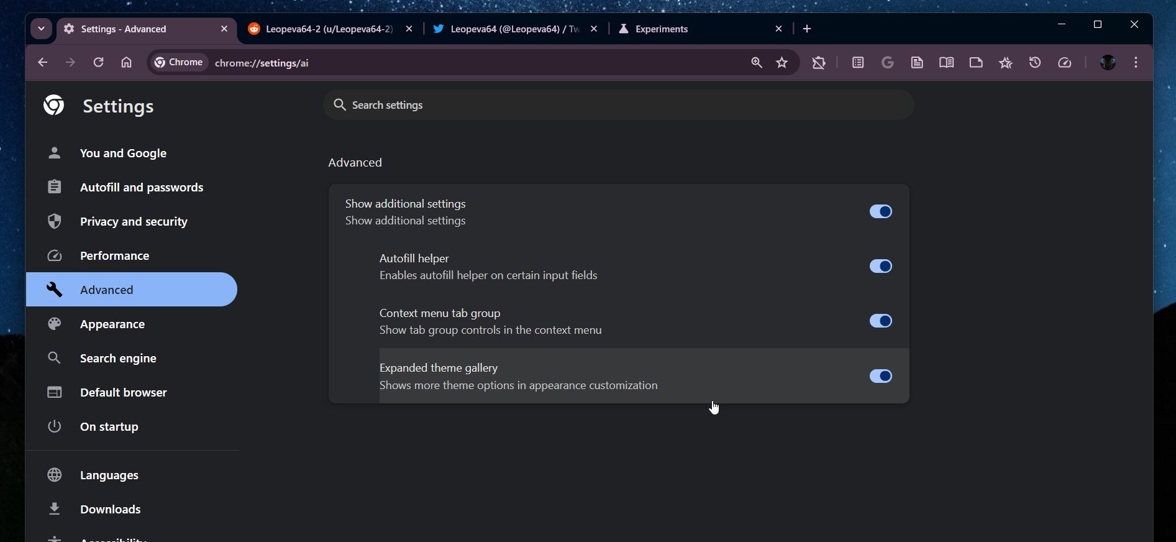Screen dimensions: 1176x542
Task: Open the History clock toolbar icon
Action: 1035,63
